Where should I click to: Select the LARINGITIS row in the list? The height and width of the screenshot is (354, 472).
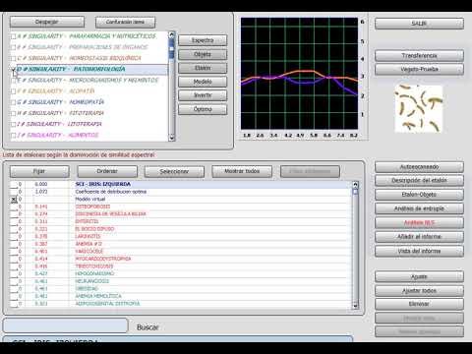[181, 236]
